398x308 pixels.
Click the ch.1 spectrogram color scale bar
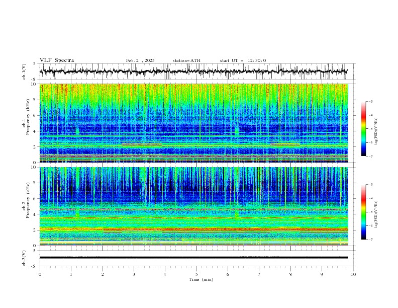[x=363, y=129]
